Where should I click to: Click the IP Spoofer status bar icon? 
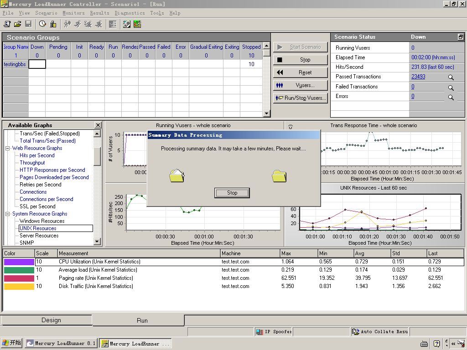[259, 332]
